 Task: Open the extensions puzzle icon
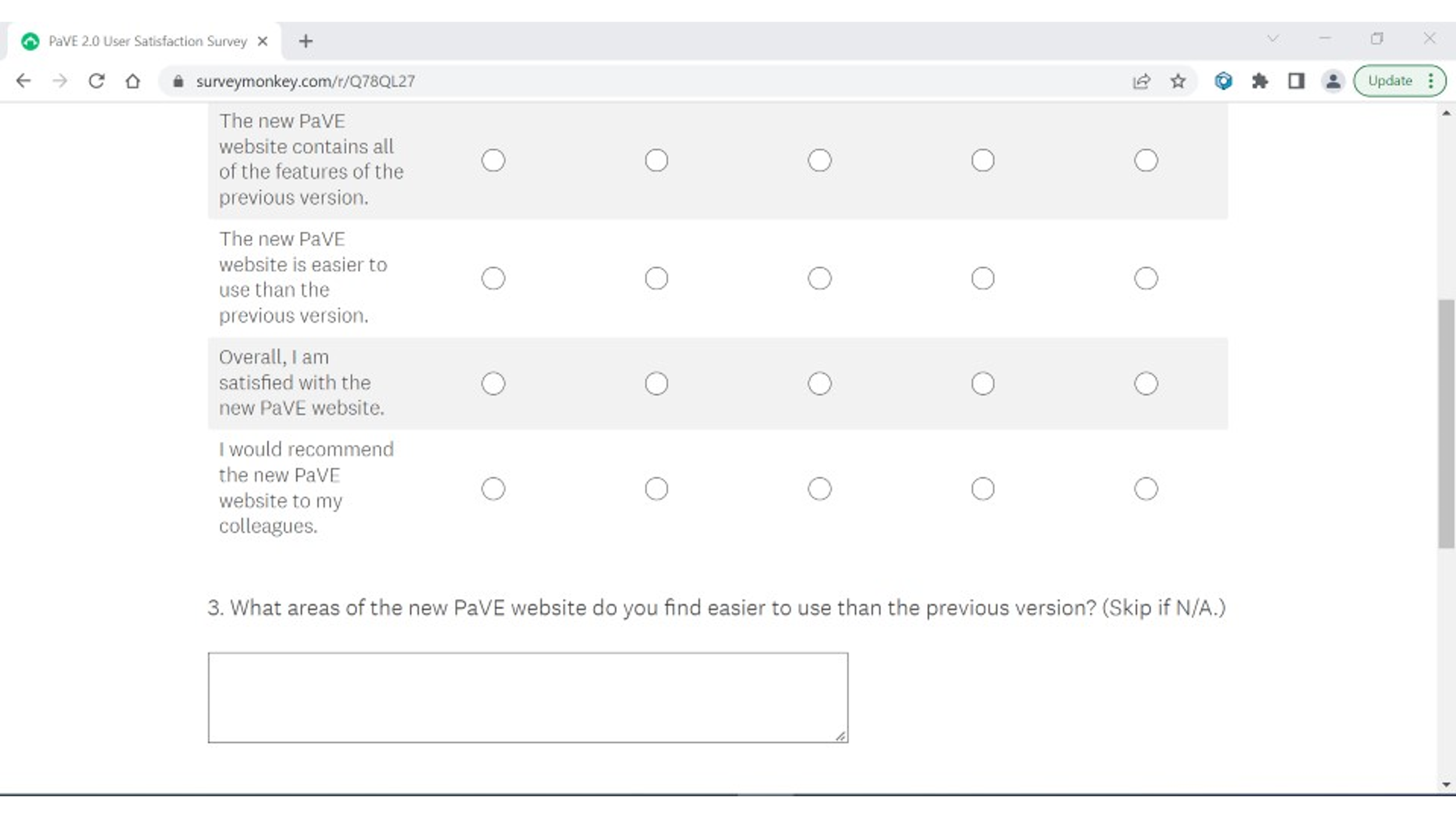click(x=1260, y=81)
